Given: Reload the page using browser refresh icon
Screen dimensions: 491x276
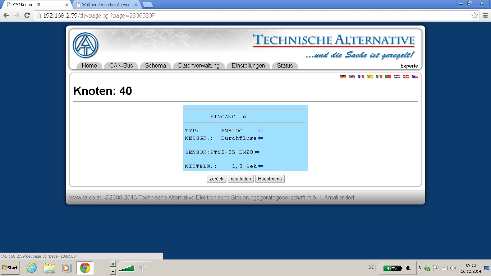Looking at the screenshot, I should click(x=27, y=15).
